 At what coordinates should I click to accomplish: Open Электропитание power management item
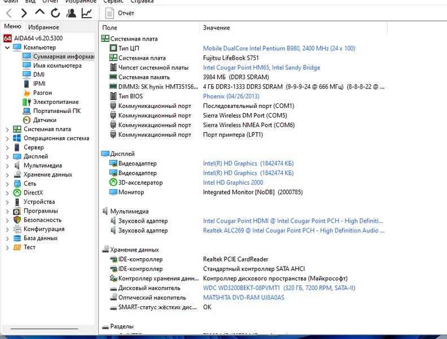[55, 102]
